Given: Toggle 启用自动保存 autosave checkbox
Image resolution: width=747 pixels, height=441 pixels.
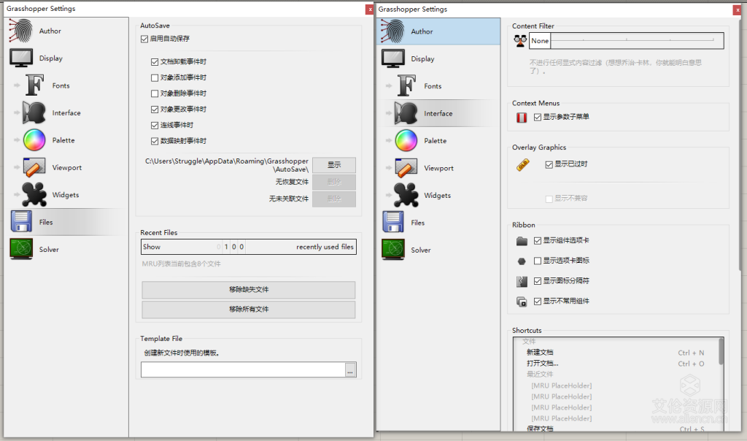Looking at the screenshot, I should (144, 39).
